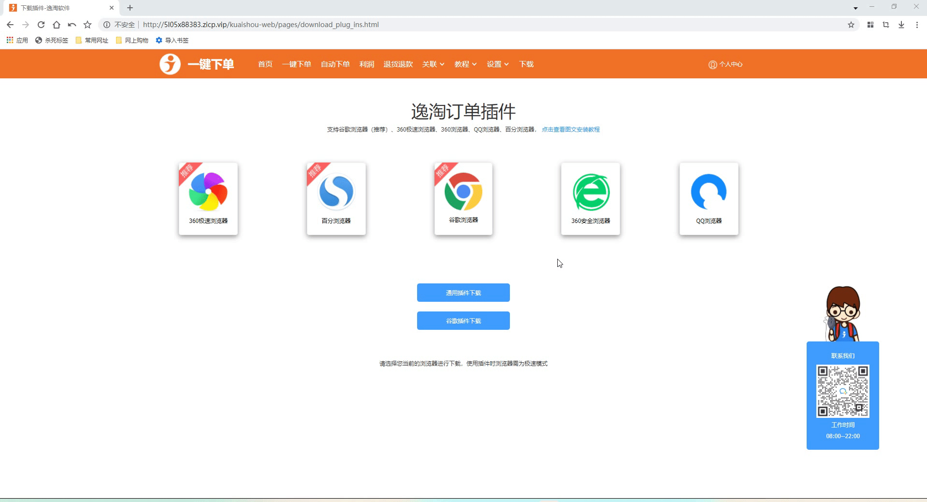Expand the 教程 dropdown menu
Screen dimensions: 927x502
point(465,64)
